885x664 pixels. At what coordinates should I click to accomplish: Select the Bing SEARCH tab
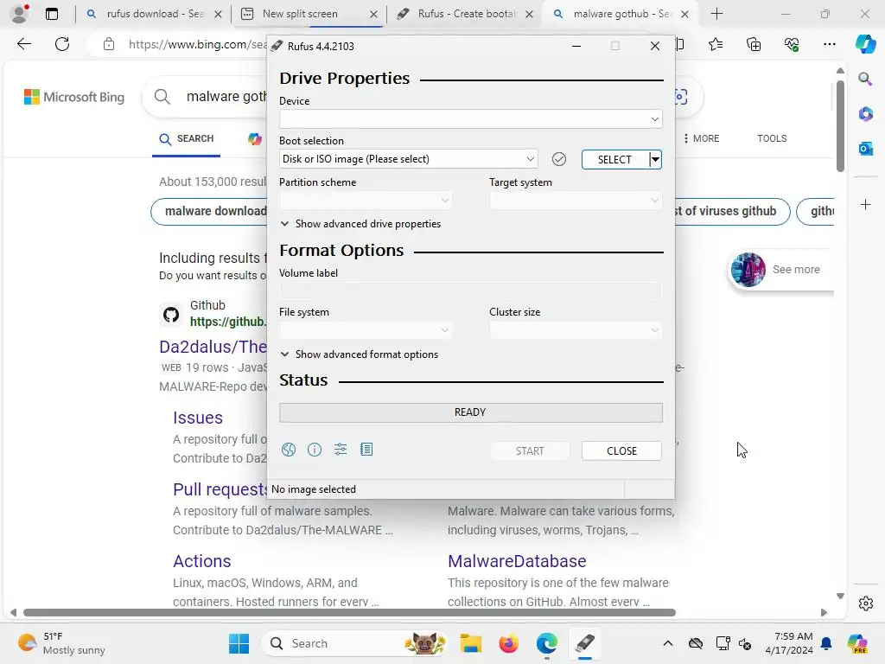coord(187,139)
